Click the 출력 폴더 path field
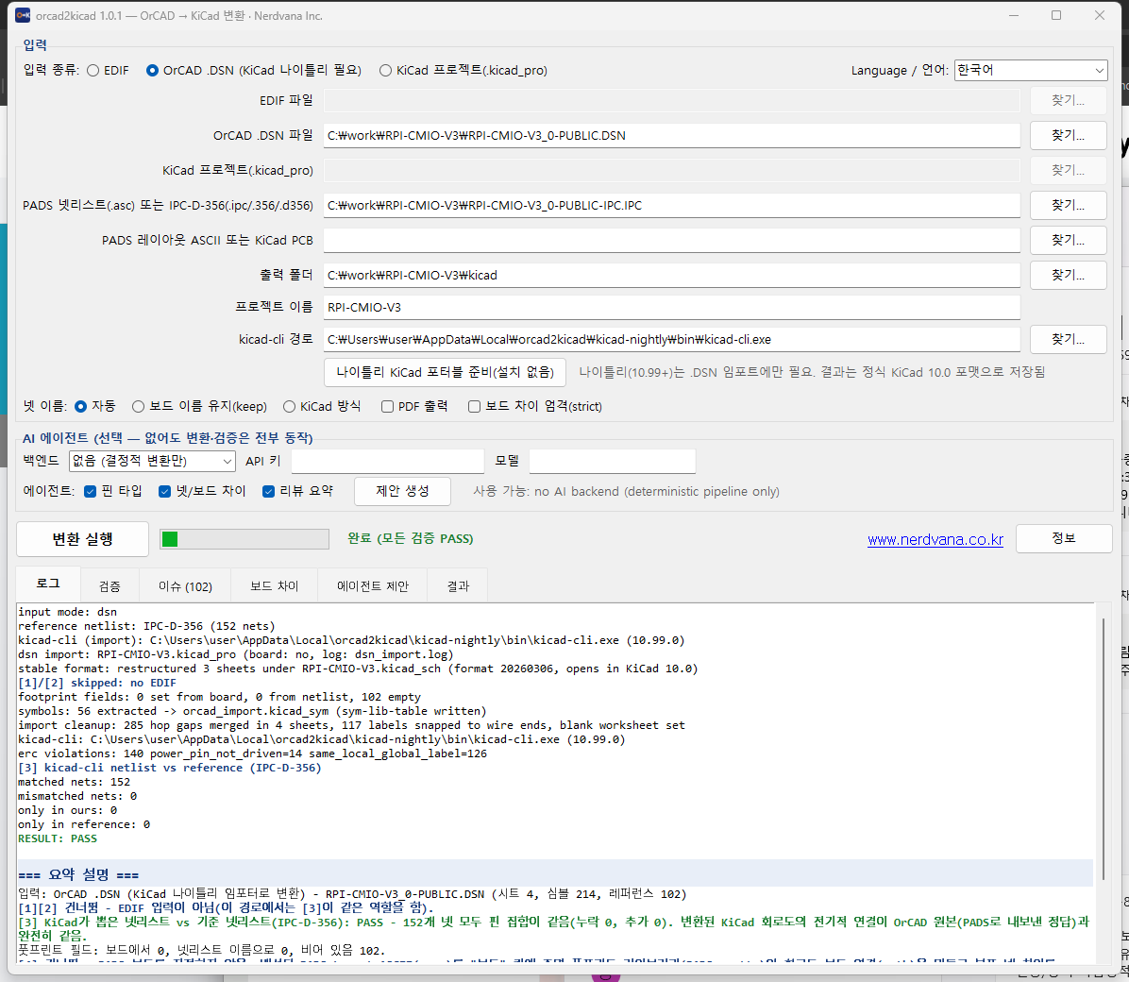This screenshot has width=1129, height=982. coord(672,275)
